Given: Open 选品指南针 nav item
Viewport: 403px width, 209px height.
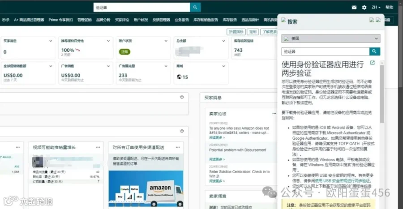Looking at the screenshot, I should pyautogui.click(x=250, y=20).
